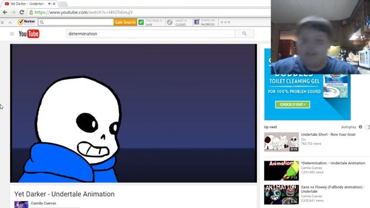The height and width of the screenshot is (208, 370).
Task: Open Undertale Short - Row Your Goat title
Action: tap(328, 135)
